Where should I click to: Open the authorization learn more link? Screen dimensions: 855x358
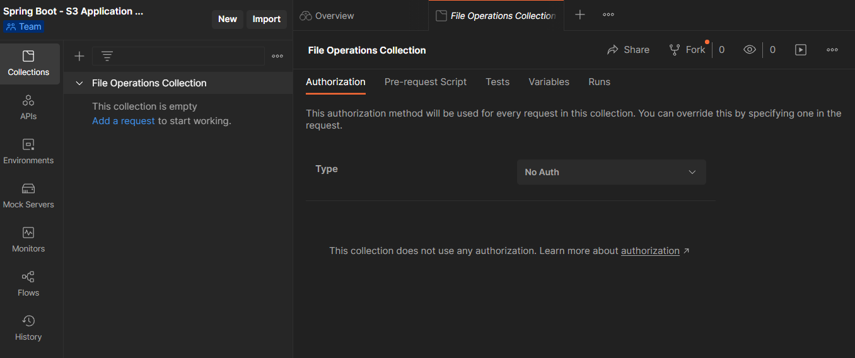650,251
